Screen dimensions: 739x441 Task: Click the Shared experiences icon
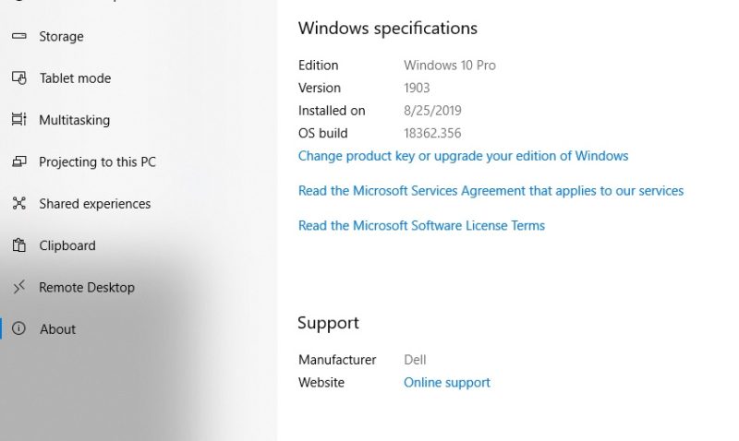pos(18,204)
